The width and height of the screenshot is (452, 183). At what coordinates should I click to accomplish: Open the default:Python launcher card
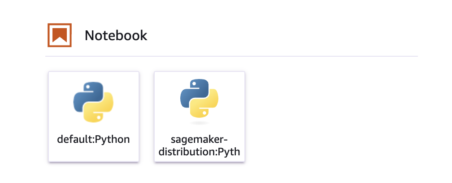click(x=93, y=116)
